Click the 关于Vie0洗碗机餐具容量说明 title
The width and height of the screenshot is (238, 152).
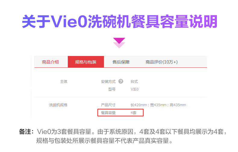pos(120,22)
